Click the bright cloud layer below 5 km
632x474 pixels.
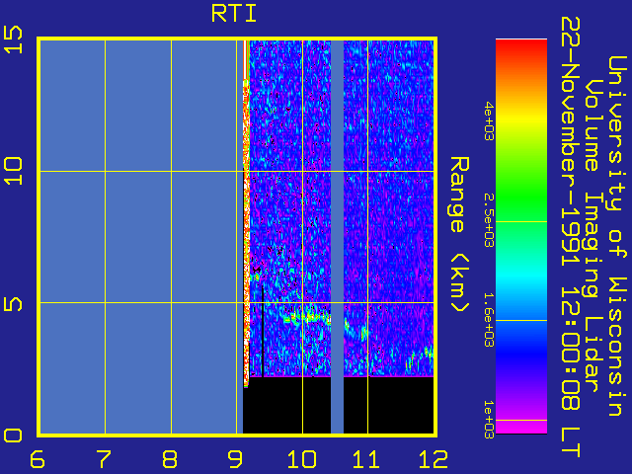pos(308,318)
